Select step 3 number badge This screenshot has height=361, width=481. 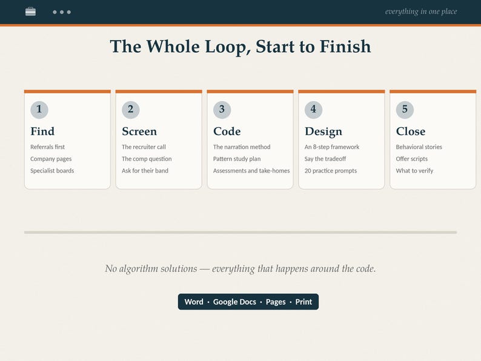pos(222,110)
